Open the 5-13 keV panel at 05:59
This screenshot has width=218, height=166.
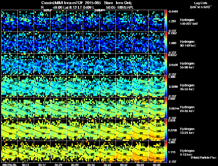click(156, 152)
